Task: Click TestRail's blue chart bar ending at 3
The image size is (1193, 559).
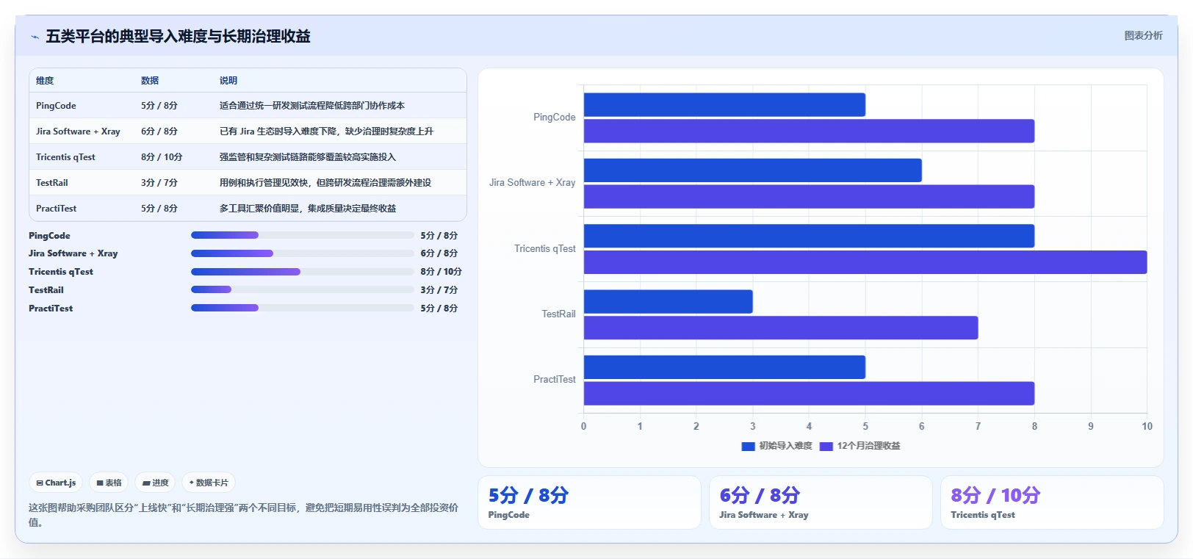Action: pos(668,301)
